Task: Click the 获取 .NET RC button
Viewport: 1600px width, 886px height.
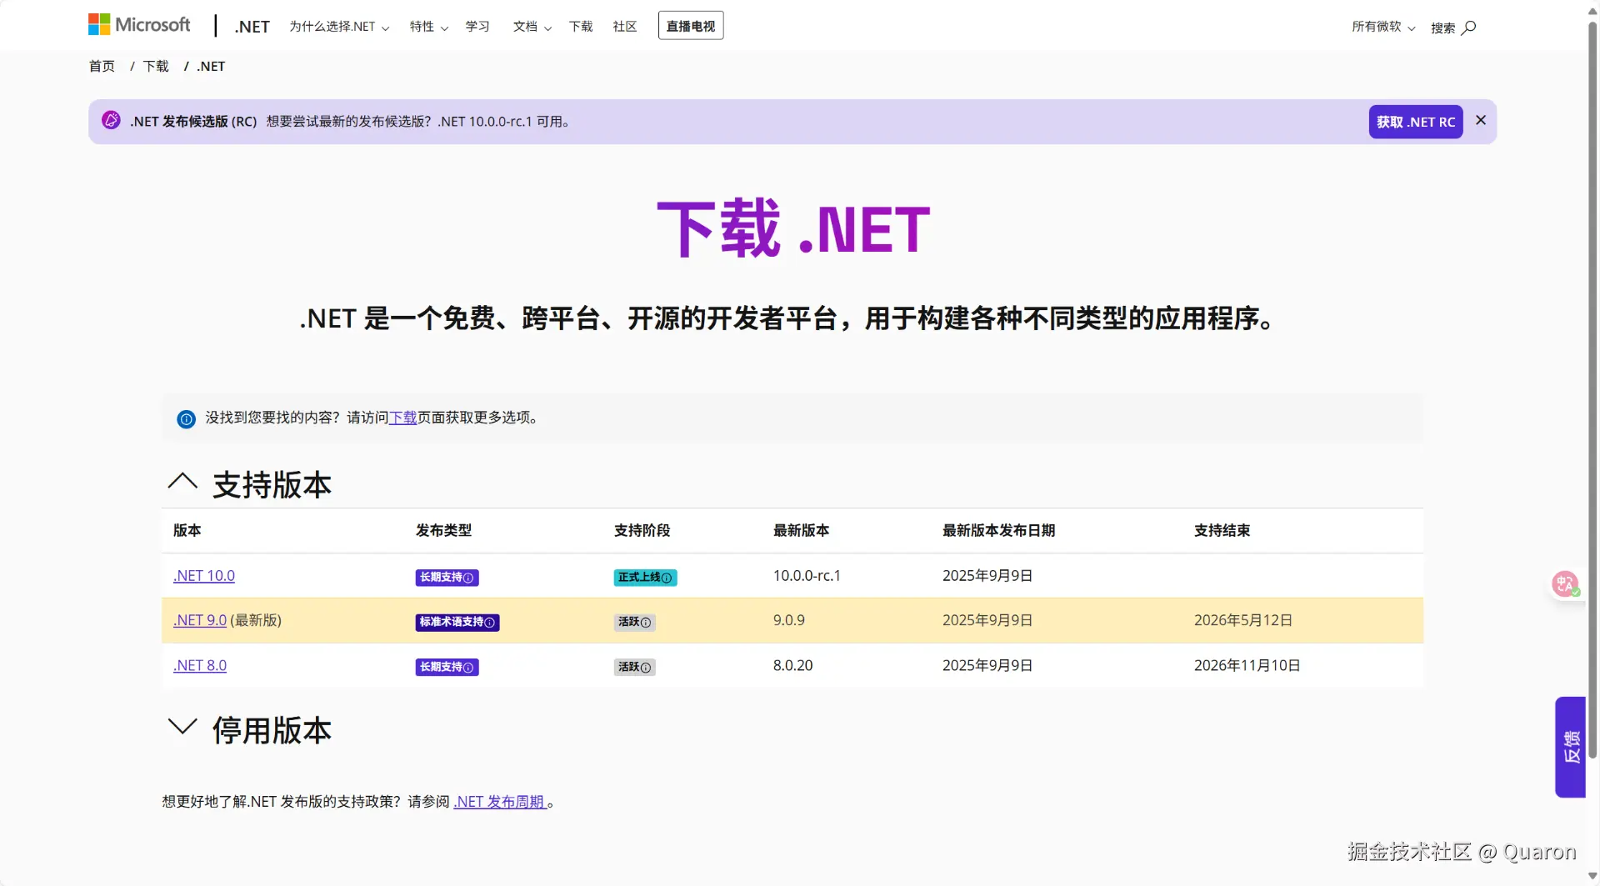Action: point(1416,122)
